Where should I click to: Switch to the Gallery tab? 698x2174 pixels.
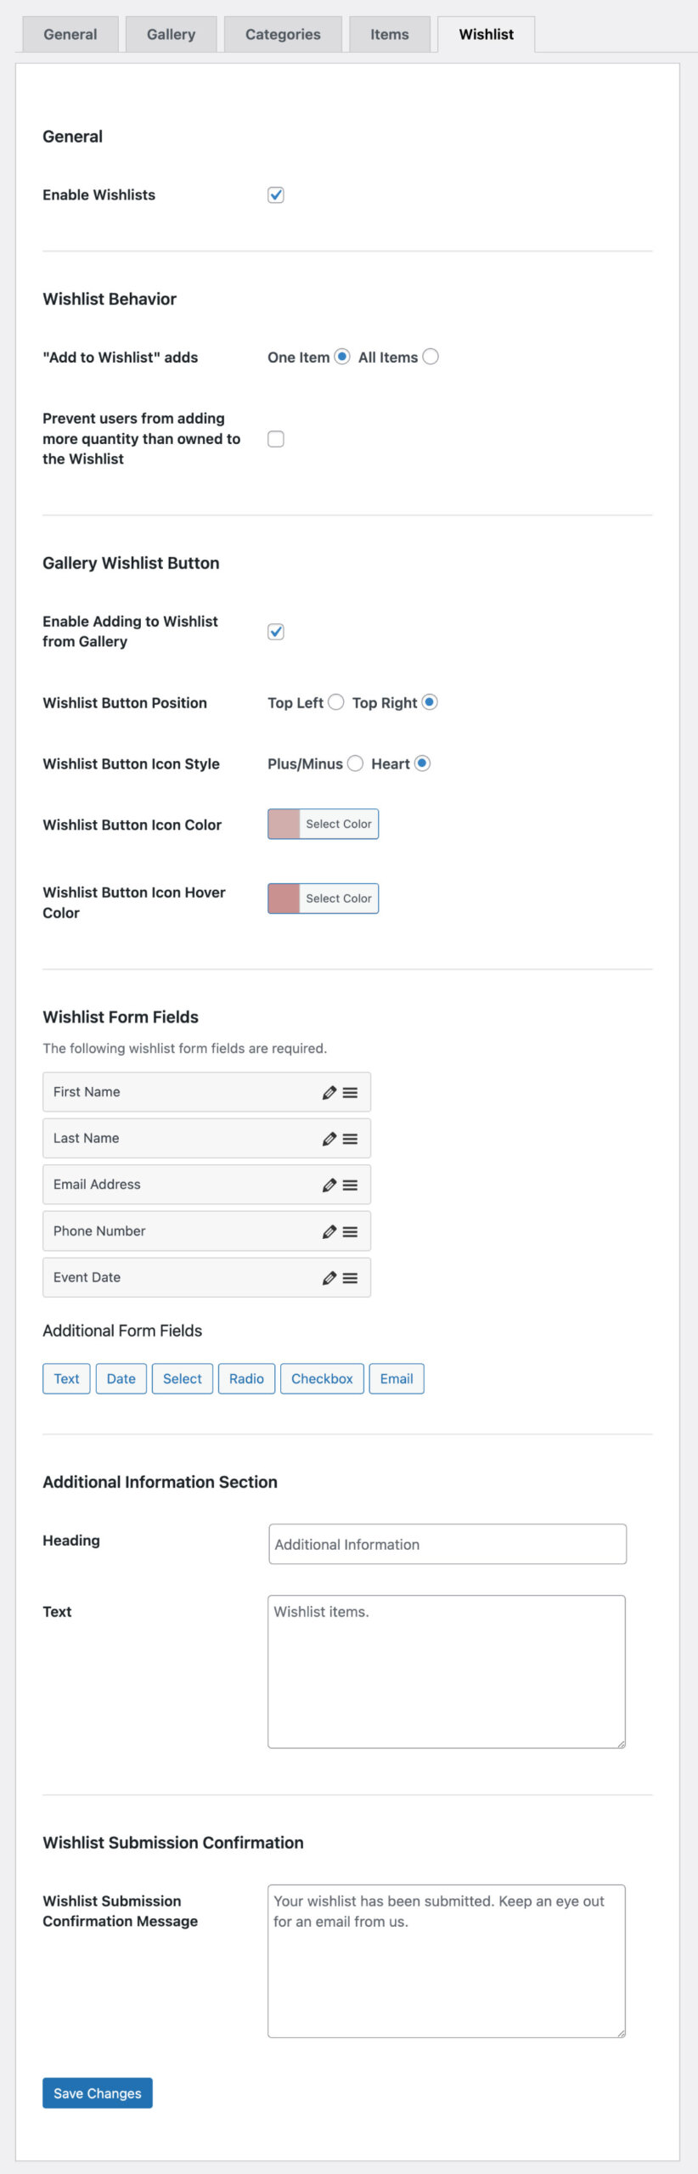pos(171,35)
